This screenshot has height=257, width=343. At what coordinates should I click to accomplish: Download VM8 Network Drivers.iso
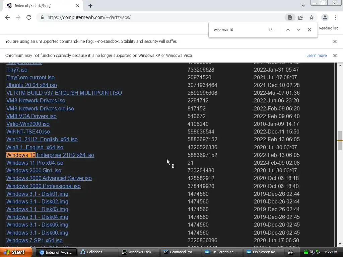coord(36,100)
